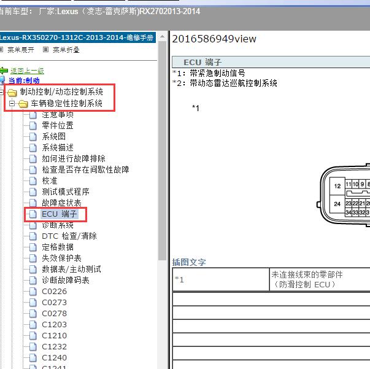The height and width of the screenshot is (369, 370).
Task: Click the 未连接线束的零部件 table cell
Action: pyautogui.click(x=320, y=279)
